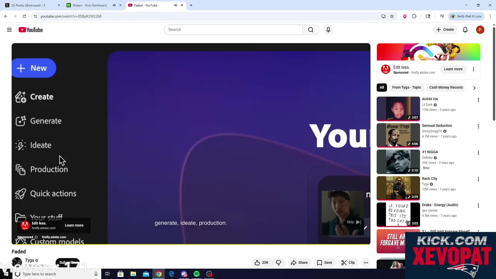Open a new browser tab
This screenshot has height=279, width=496.
191,5
